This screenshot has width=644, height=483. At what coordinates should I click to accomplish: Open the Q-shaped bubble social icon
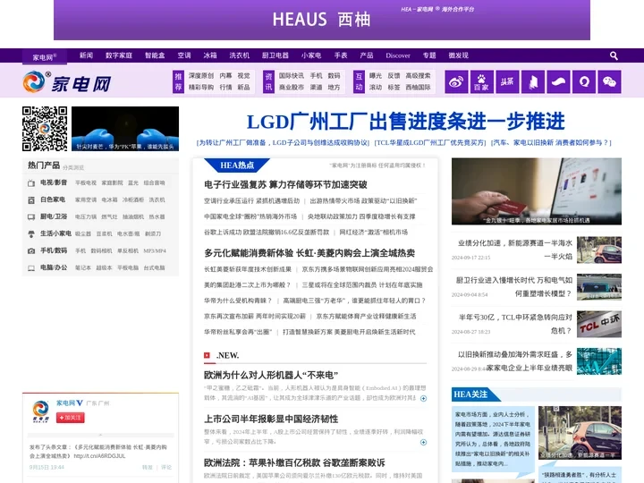[x=584, y=81]
